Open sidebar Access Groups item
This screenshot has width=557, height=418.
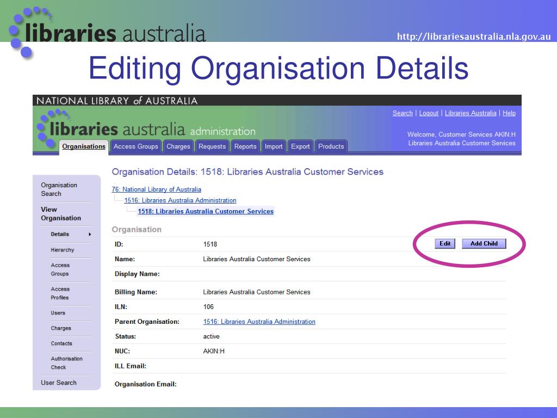tap(60, 269)
